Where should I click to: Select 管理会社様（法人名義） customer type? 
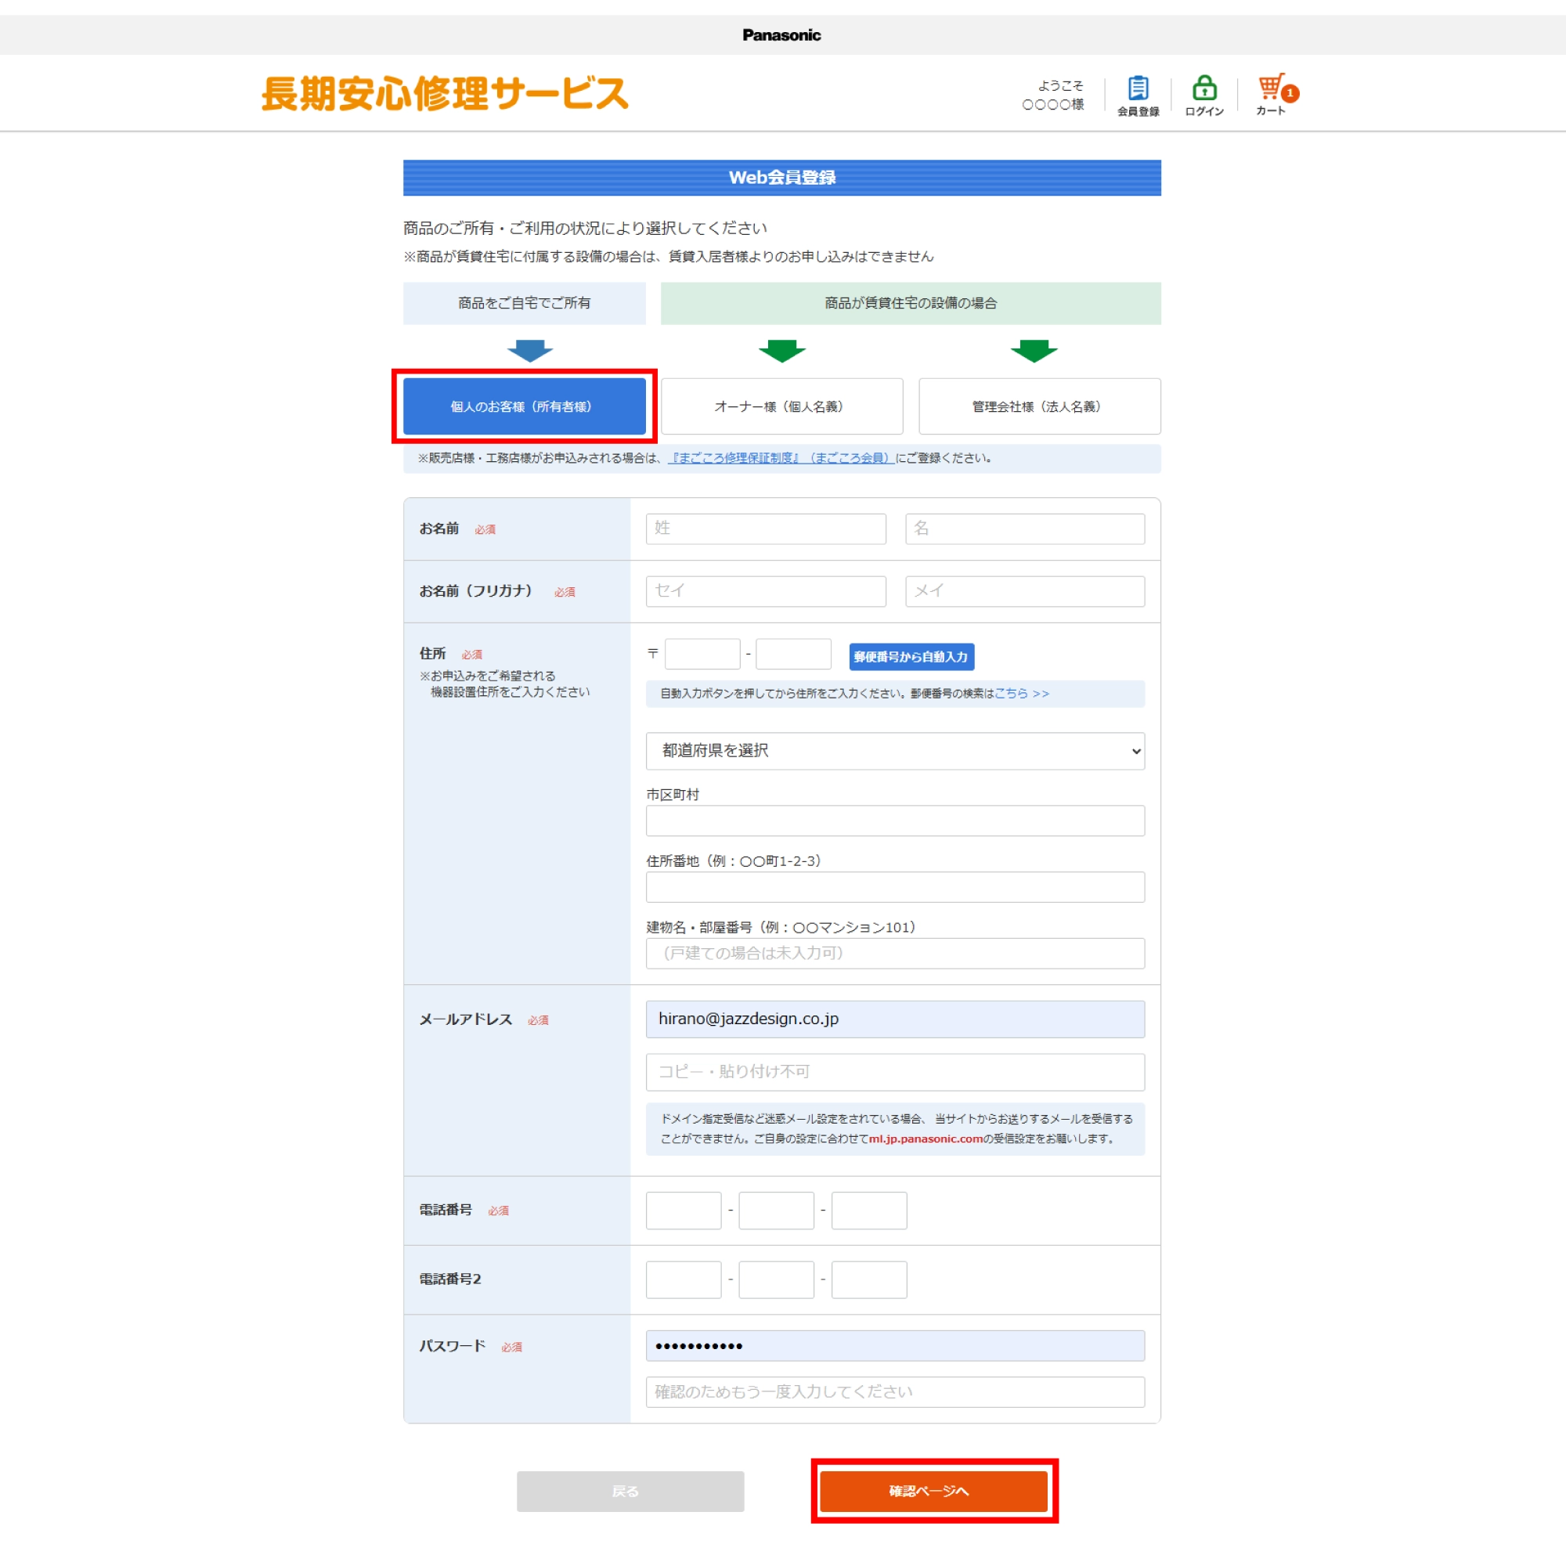(1039, 406)
